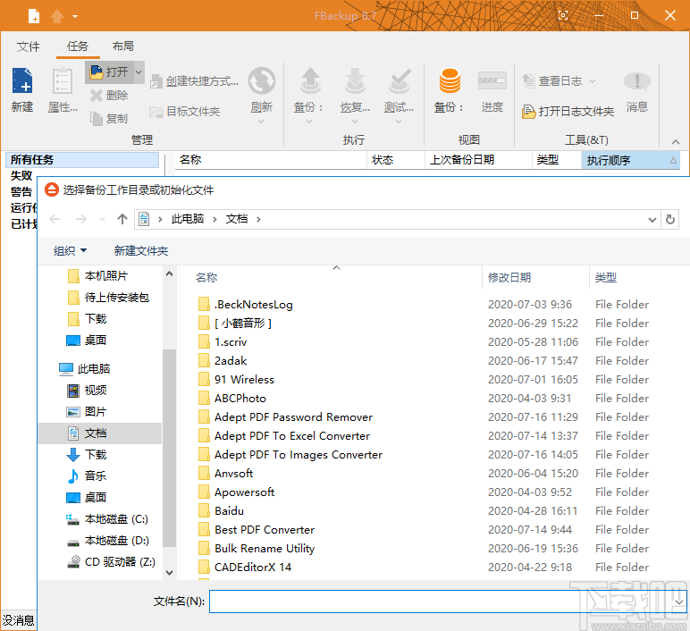Click the Restore (恢复) icon
The width and height of the screenshot is (690, 631).
[x=355, y=81]
